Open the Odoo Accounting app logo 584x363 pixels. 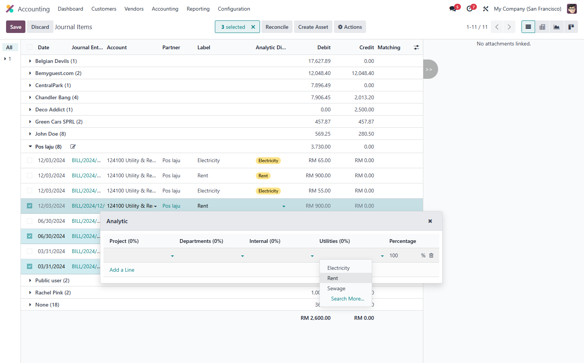click(10, 9)
